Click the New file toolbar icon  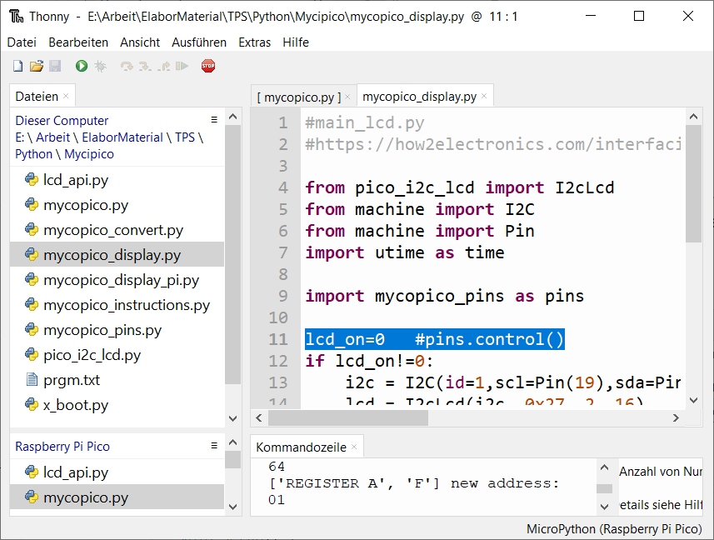pyautogui.click(x=17, y=66)
